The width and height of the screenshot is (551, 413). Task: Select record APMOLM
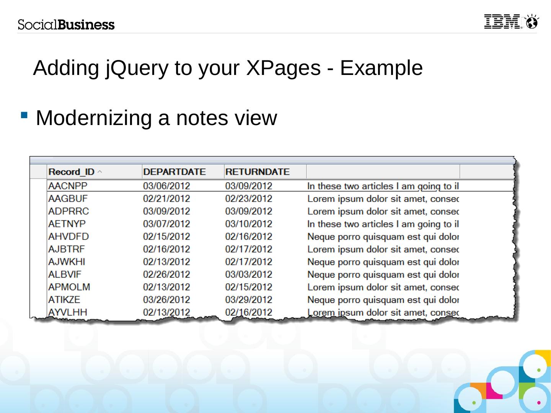coord(69,287)
